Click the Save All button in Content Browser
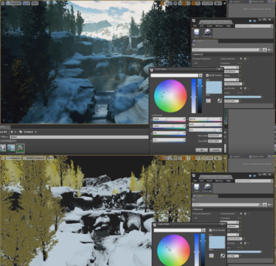 pos(4,132)
